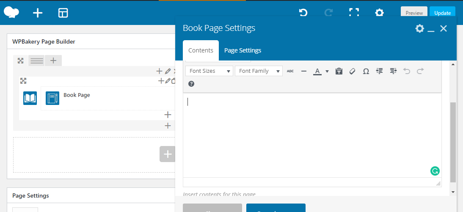This screenshot has height=212, width=463.
Task: Click plus directly under Book Page element
Action: coord(168,115)
